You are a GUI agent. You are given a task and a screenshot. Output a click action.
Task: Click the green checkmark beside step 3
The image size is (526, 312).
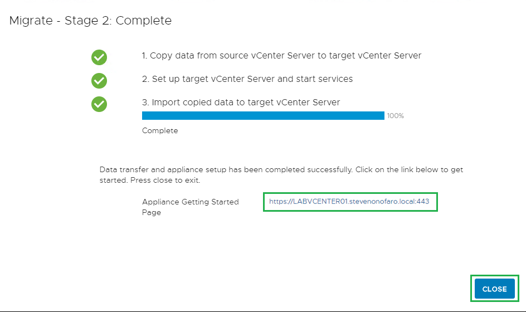99,104
